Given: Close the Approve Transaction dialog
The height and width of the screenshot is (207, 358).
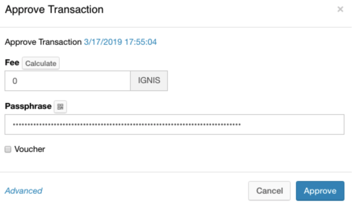Looking at the screenshot, I should (x=340, y=9).
